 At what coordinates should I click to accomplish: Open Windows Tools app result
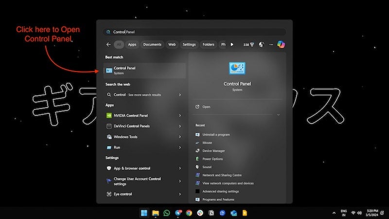(x=144, y=137)
